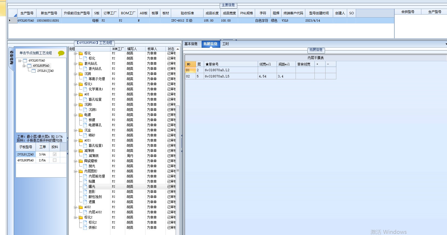The width and height of the screenshot is (447, 235).
Task: Click the - remove row button in 内层干膜表
Action: pyautogui.click(x=331, y=64)
